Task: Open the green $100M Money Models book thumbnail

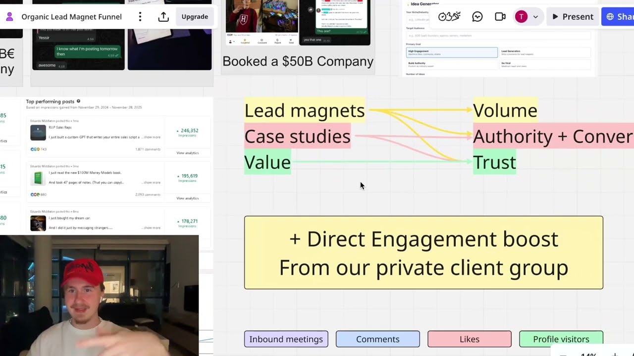Action: pos(38,178)
